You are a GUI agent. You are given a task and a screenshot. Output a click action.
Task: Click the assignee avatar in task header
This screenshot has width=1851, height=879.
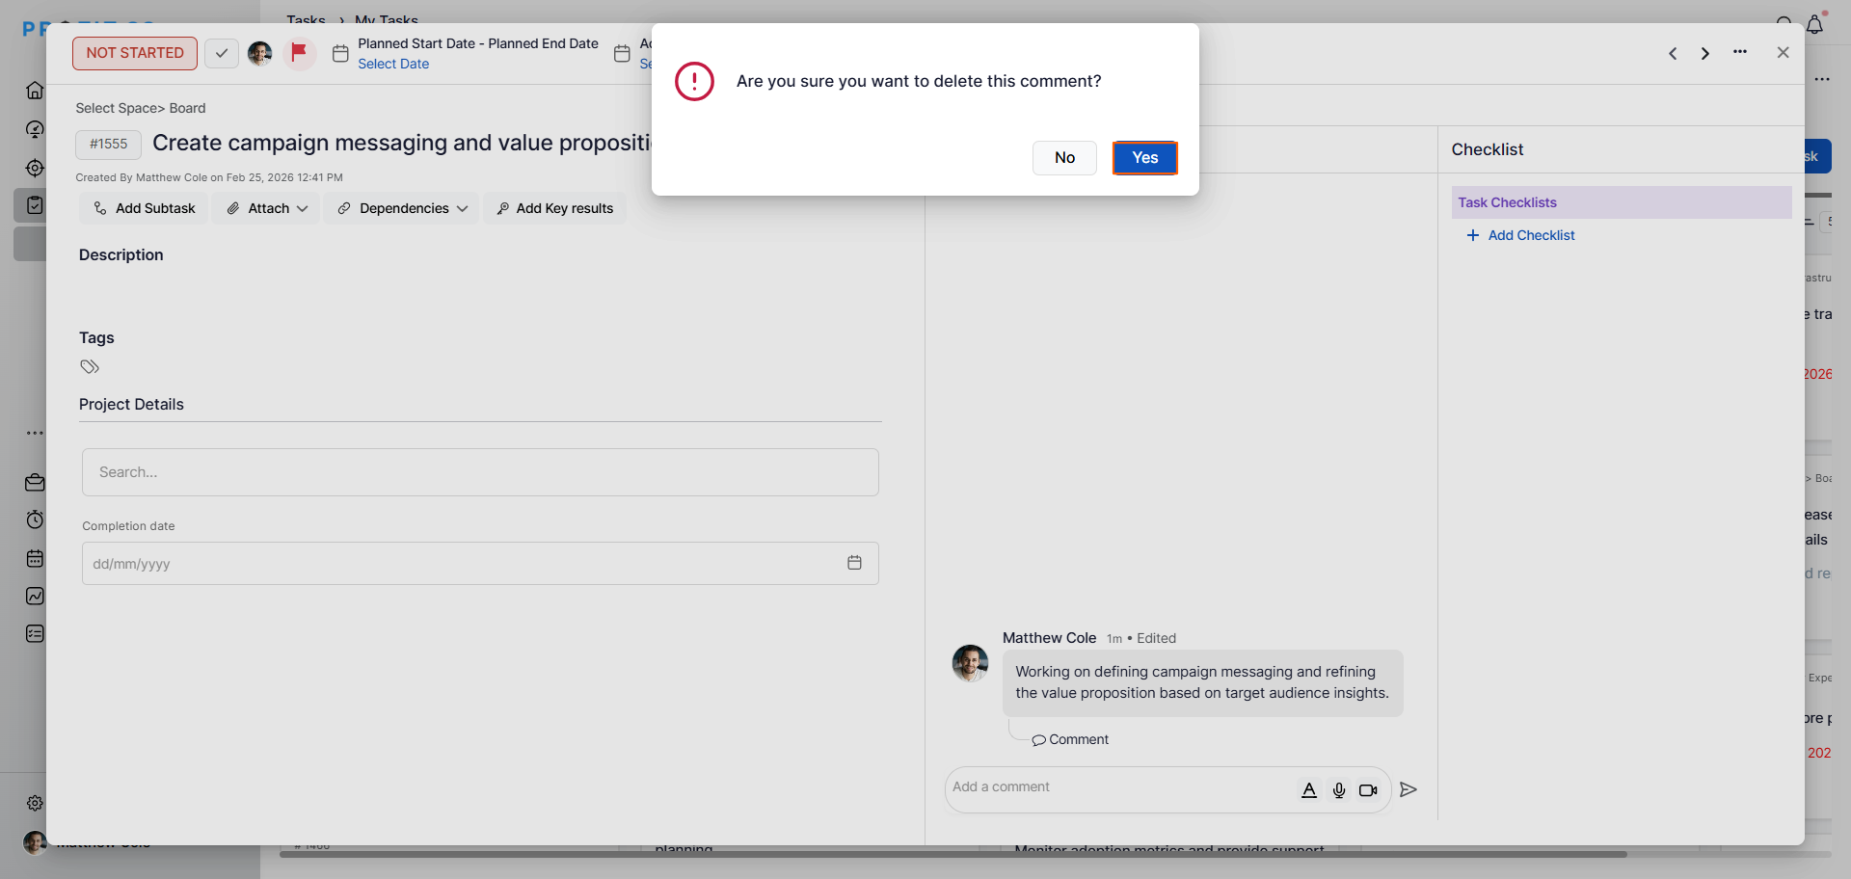259,53
